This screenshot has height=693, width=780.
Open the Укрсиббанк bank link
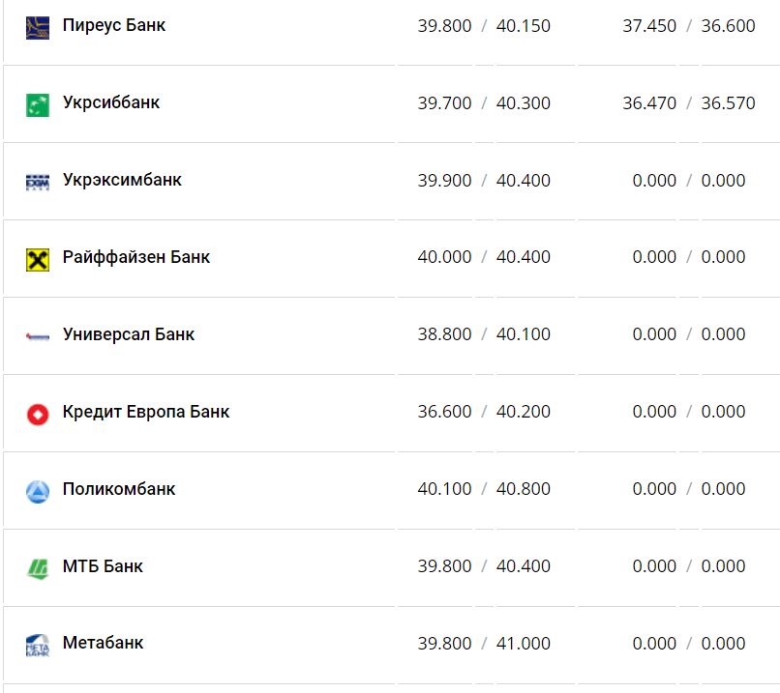tap(111, 102)
